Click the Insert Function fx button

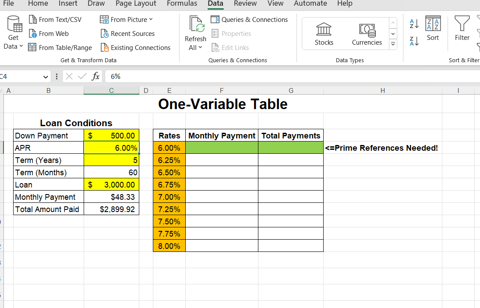95,76
